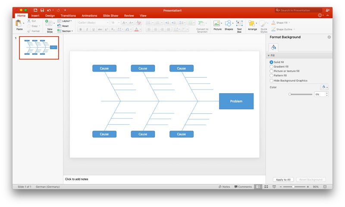Image resolution: width=345 pixels, height=207 pixels.
Task: Collapse the Fill section
Action: click(x=269, y=56)
